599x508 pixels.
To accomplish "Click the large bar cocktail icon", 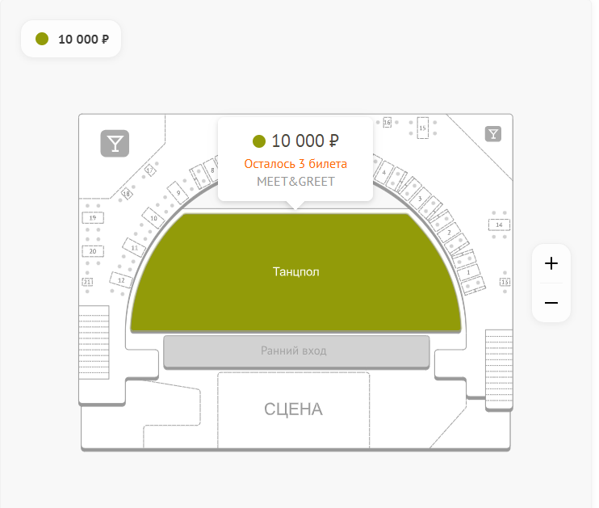I will coord(115,143).
